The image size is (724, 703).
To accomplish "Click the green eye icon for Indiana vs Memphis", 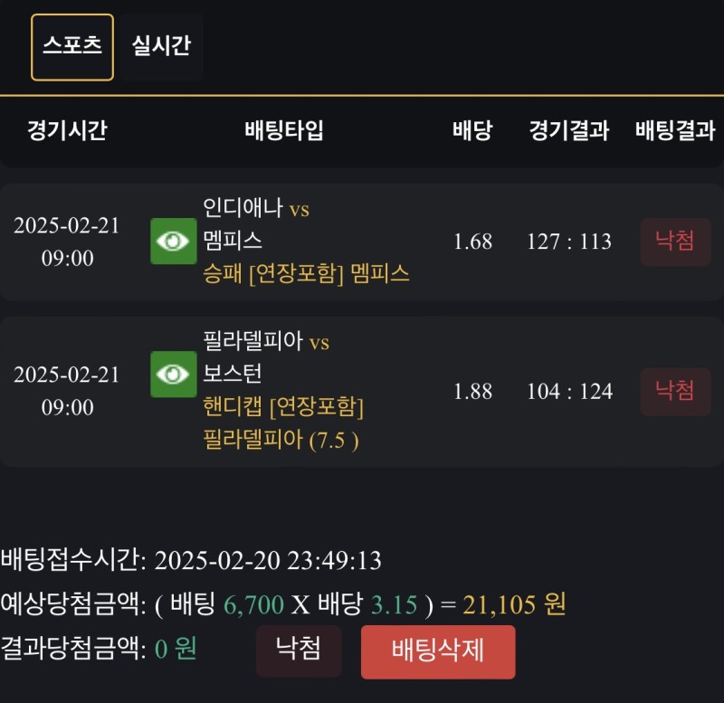I will [x=173, y=242].
